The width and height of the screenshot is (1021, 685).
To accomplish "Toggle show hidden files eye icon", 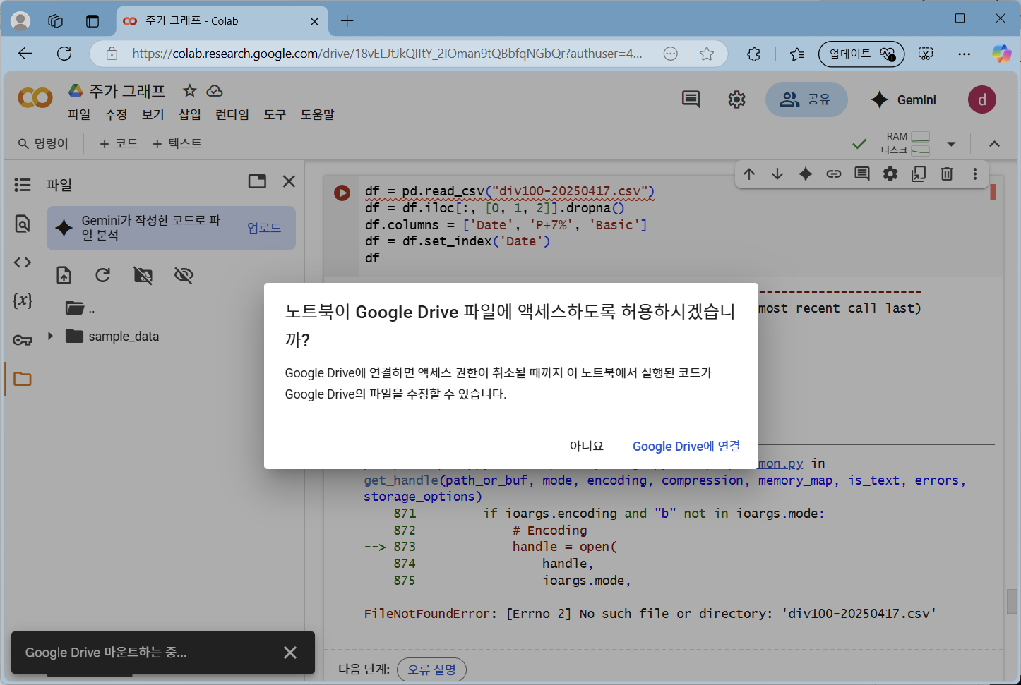I will (x=184, y=275).
